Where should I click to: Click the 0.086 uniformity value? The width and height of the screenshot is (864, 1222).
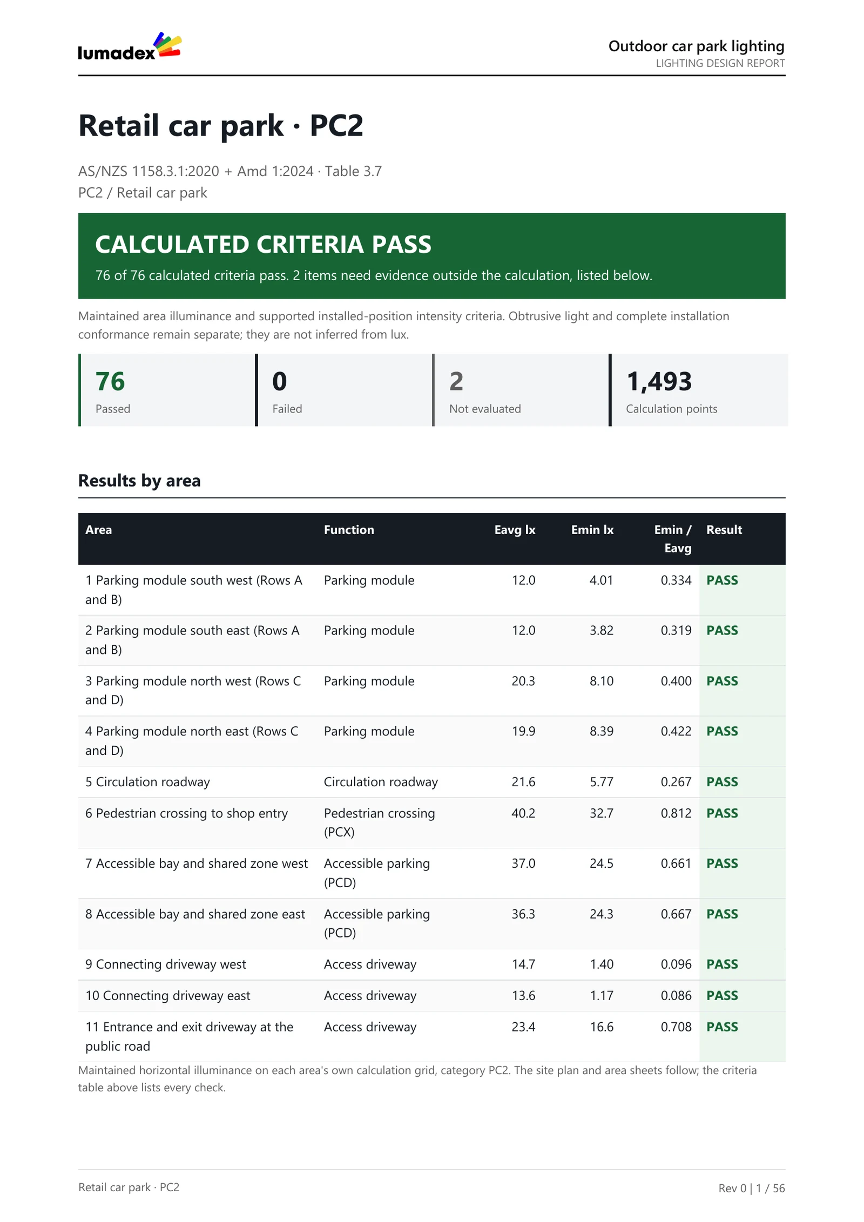[676, 996]
